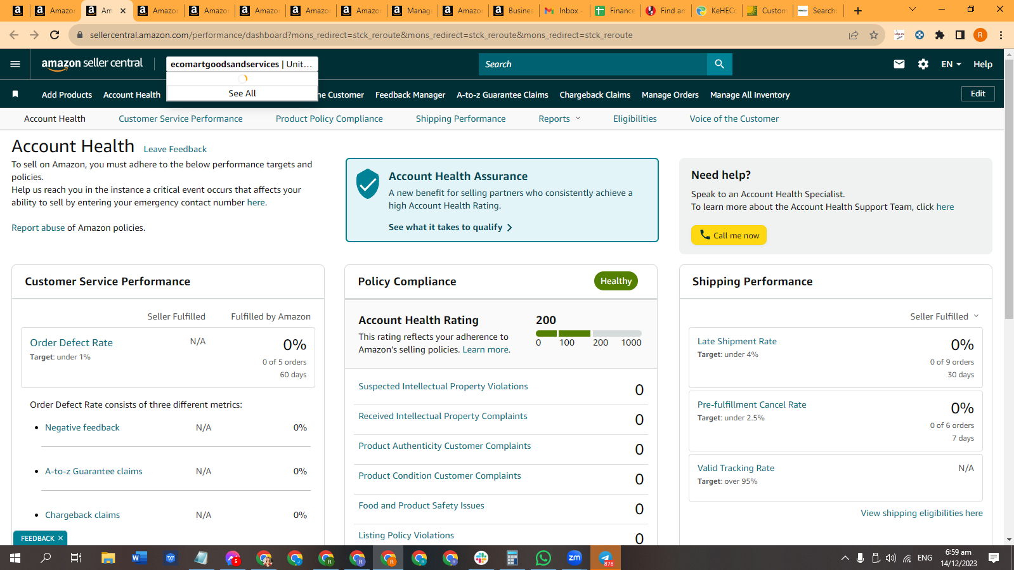The width and height of the screenshot is (1014, 570).
Task: Open A-to-z Guarantee Claims bookmark
Action: (x=502, y=94)
